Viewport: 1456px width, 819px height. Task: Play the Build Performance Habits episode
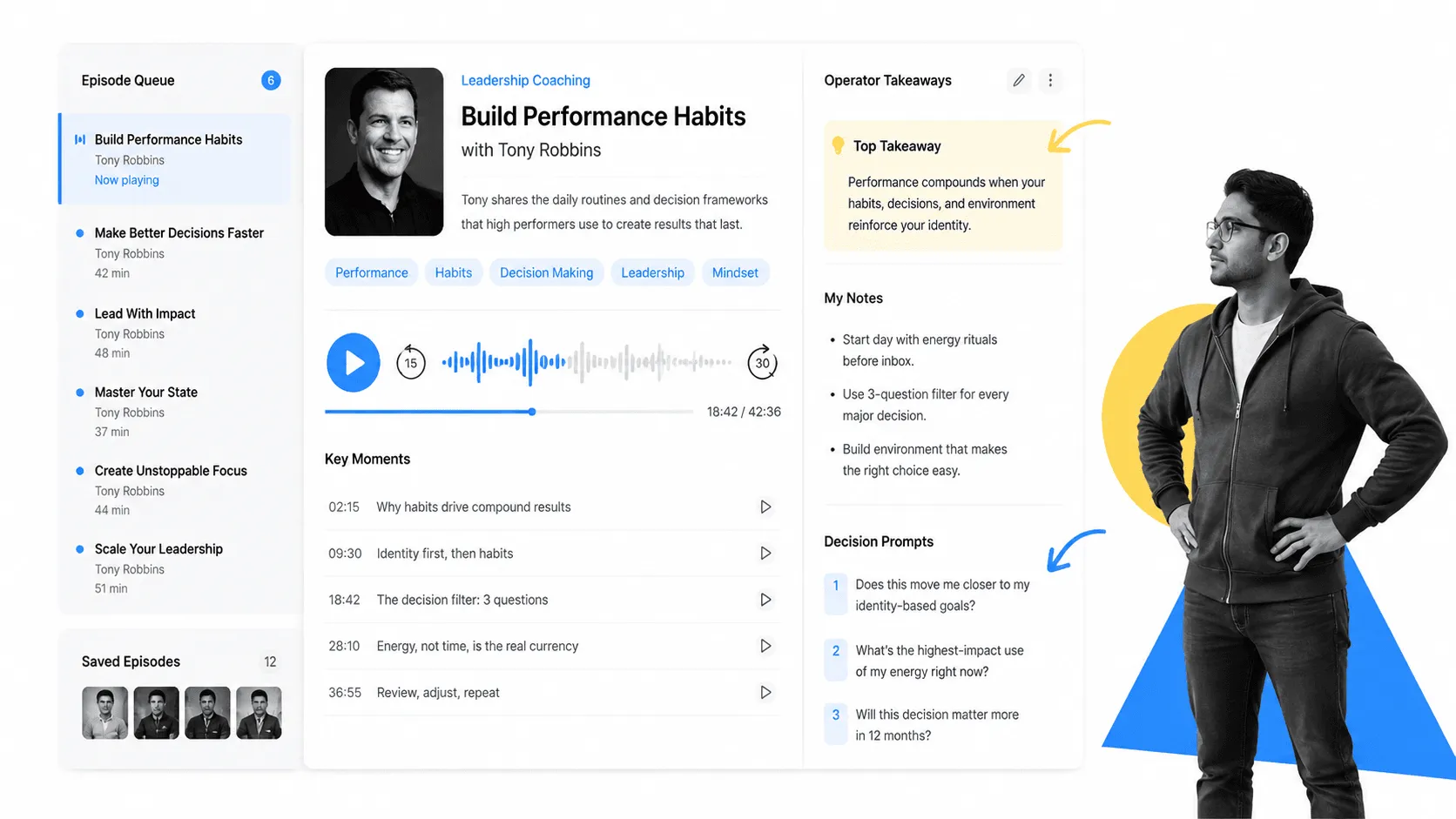(x=353, y=362)
